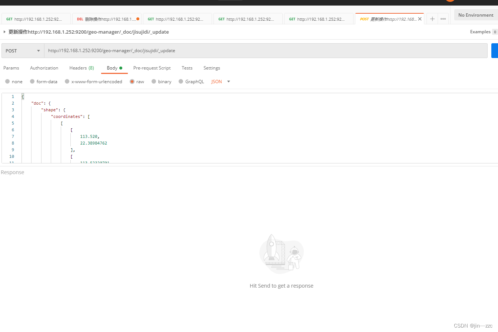498x332 pixels.
Task: Switch to the GET tab right after the DEL tab
Action: point(177,19)
